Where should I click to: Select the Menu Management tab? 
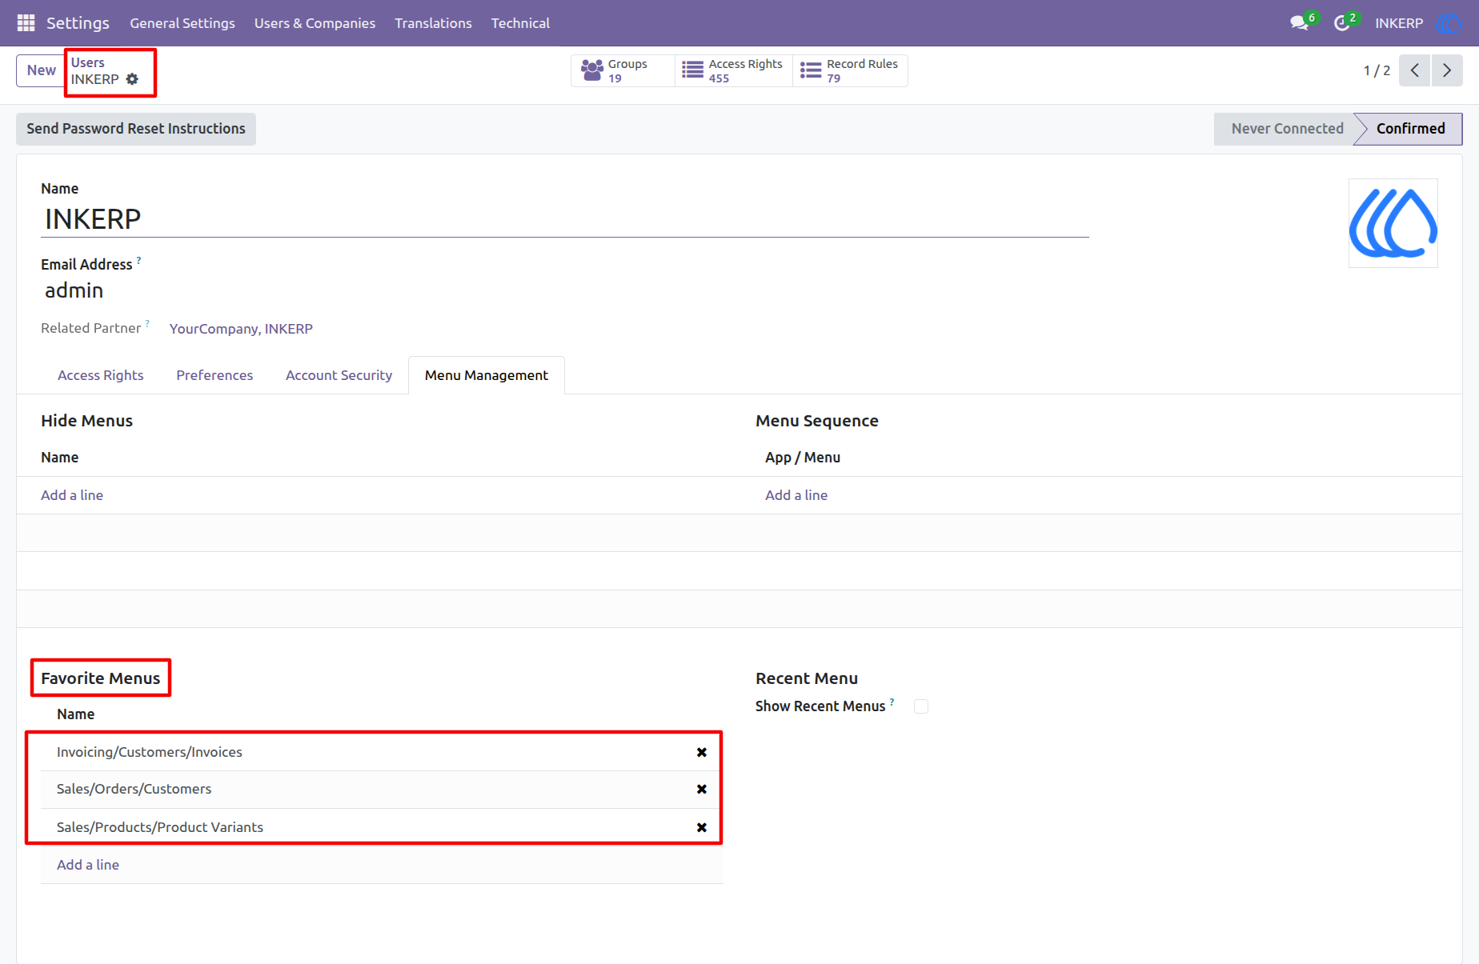(x=487, y=375)
